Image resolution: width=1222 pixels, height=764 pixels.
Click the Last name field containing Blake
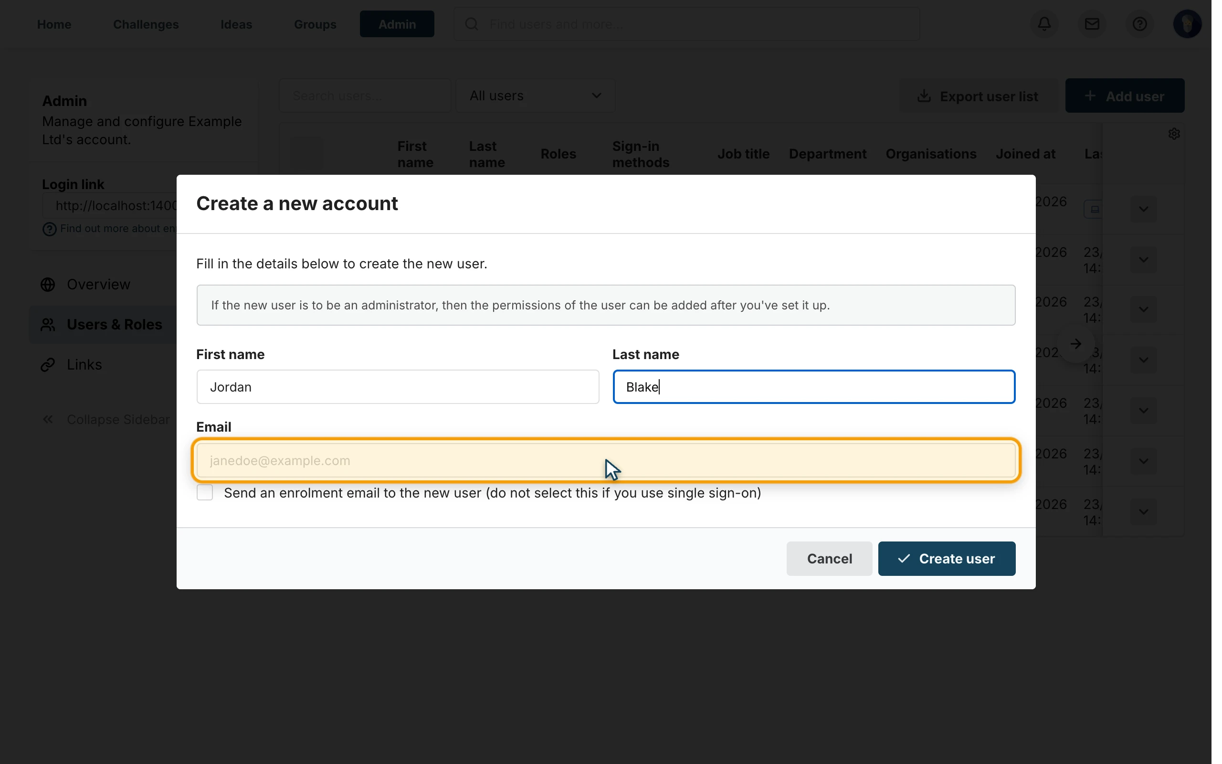814,387
